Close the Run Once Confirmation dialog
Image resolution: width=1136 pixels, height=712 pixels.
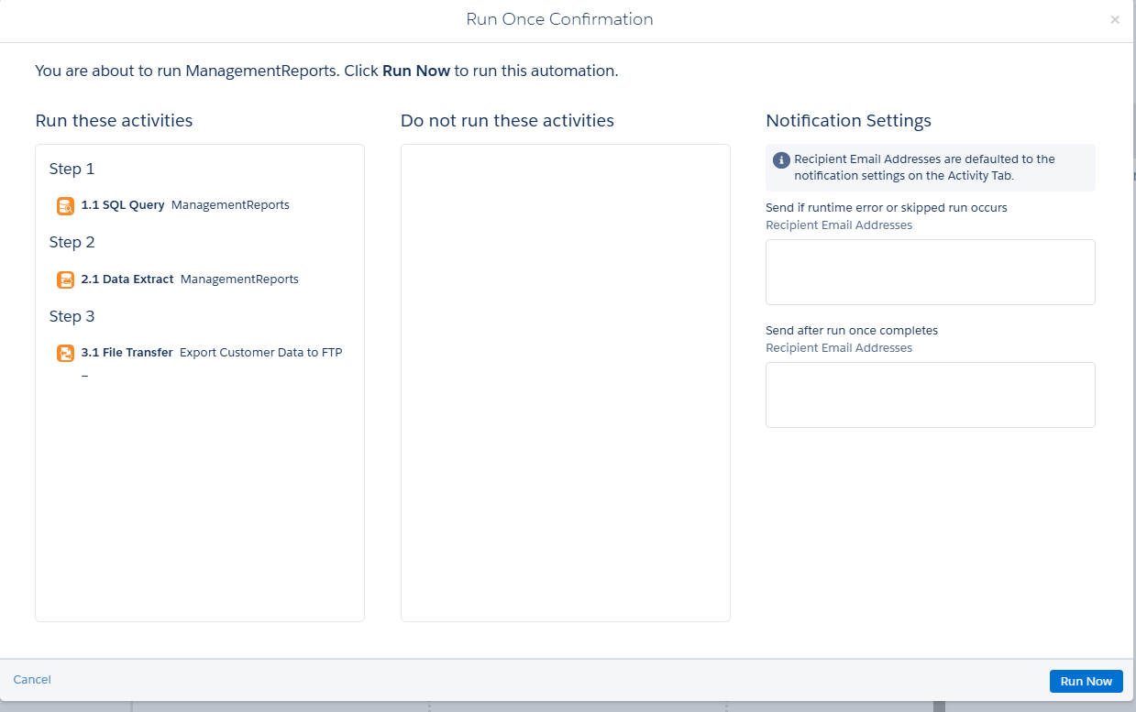click(1115, 19)
